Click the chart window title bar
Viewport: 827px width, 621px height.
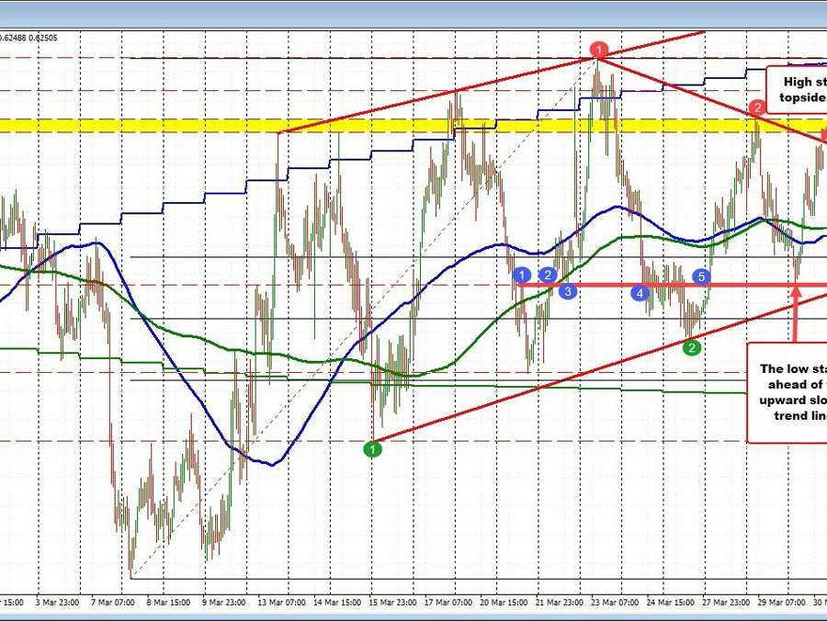(413, 13)
